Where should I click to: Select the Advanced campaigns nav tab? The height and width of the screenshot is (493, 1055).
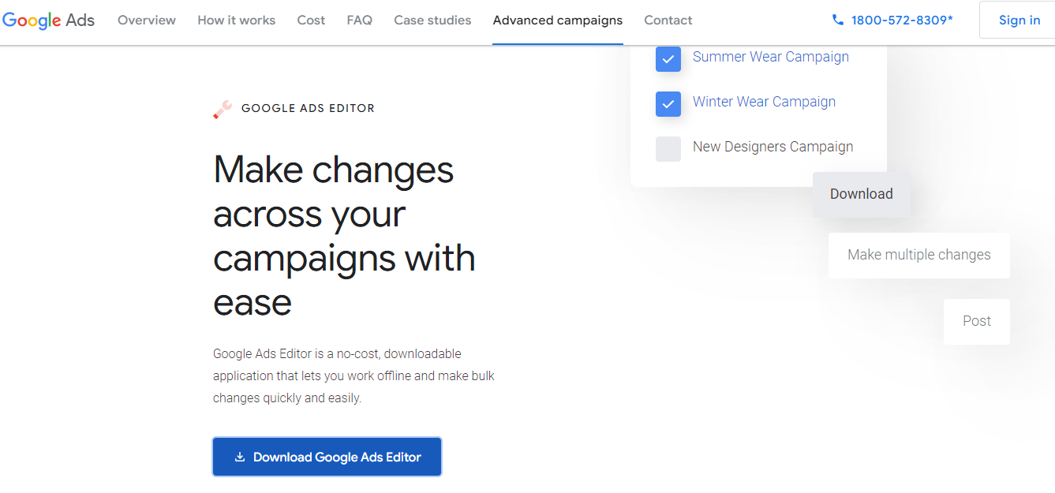(x=558, y=21)
